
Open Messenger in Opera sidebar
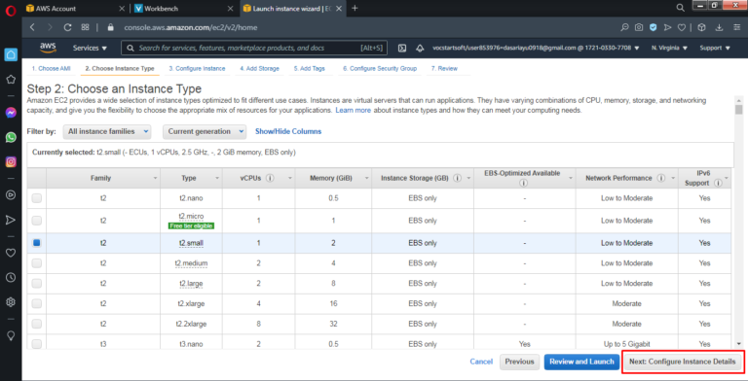pyautogui.click(x=11, y=113)
